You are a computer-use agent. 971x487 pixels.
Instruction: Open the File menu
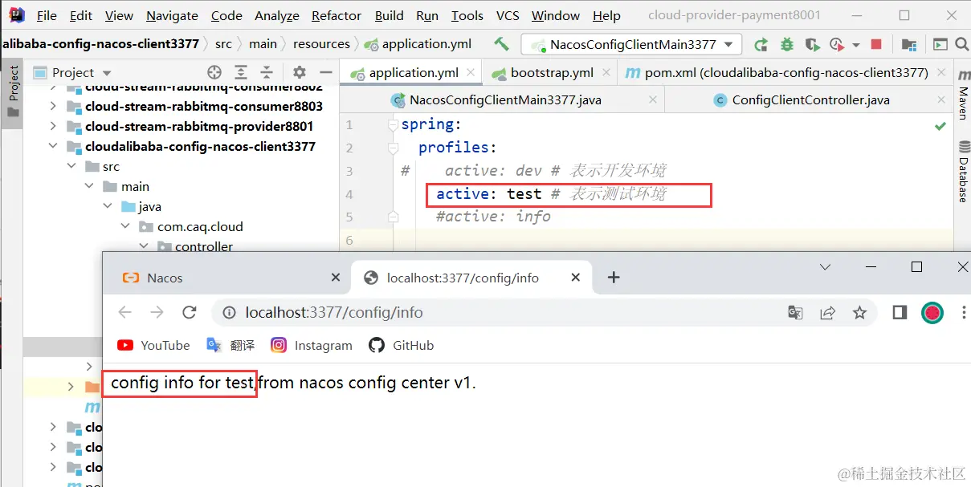(47, 15)
